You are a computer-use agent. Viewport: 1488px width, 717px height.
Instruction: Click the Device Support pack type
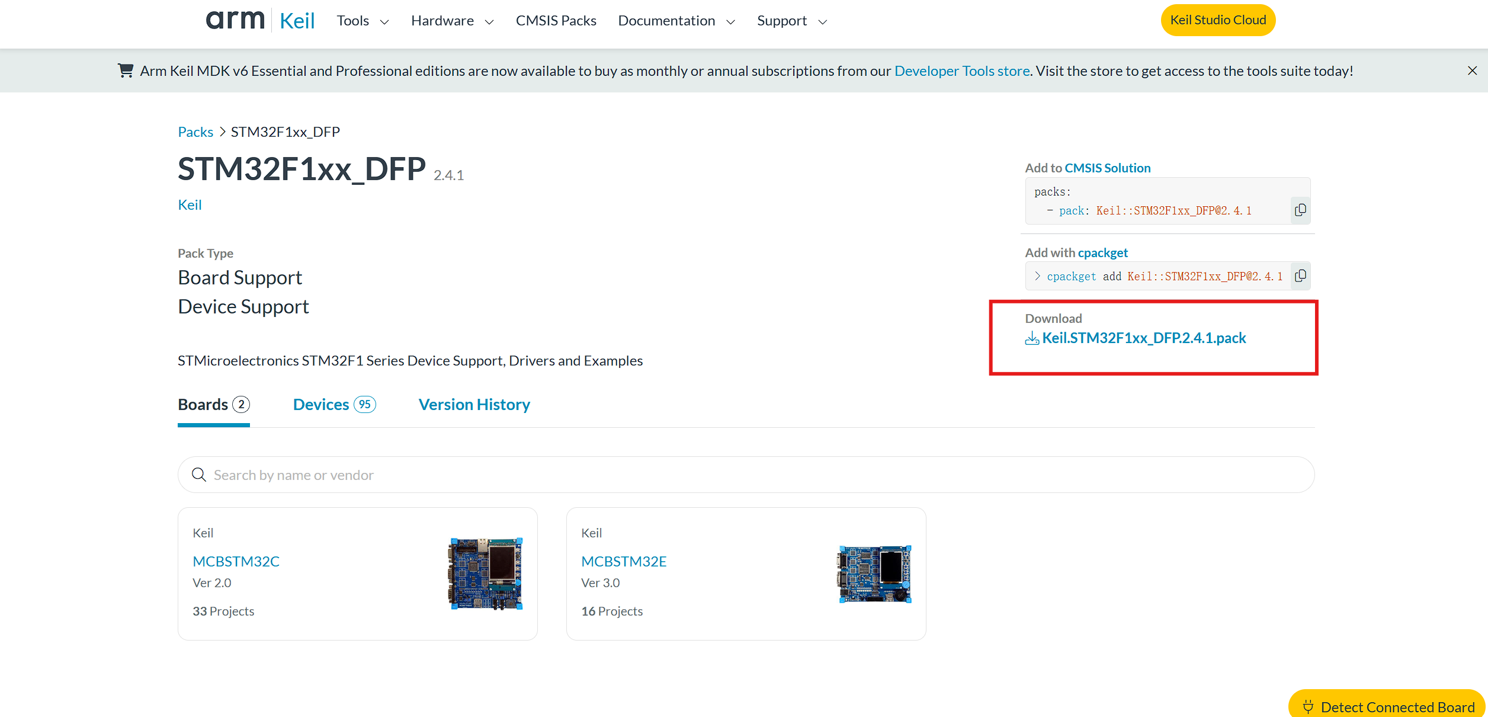[243, 306]
